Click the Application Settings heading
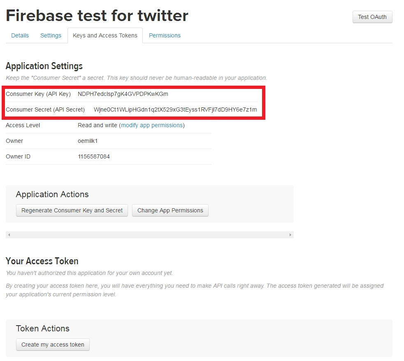Screen dimensions: 404x361 click(x=44, y=66)
